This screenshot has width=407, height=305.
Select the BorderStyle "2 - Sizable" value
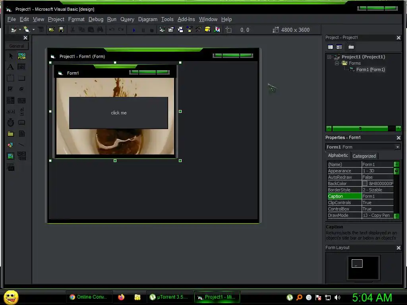pyautogui.click(x=378, y=190)
